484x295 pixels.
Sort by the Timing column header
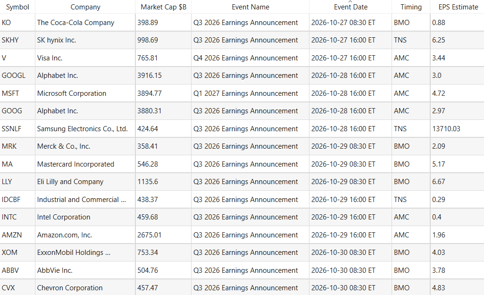pyautogui.click(x=411, y=7)
